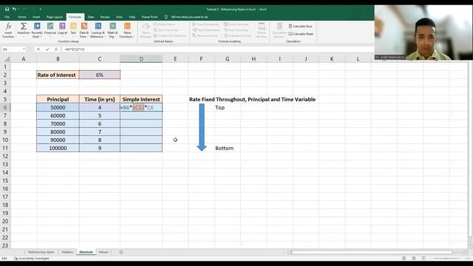Click Evaluate Formula

(x=237, y=35)
